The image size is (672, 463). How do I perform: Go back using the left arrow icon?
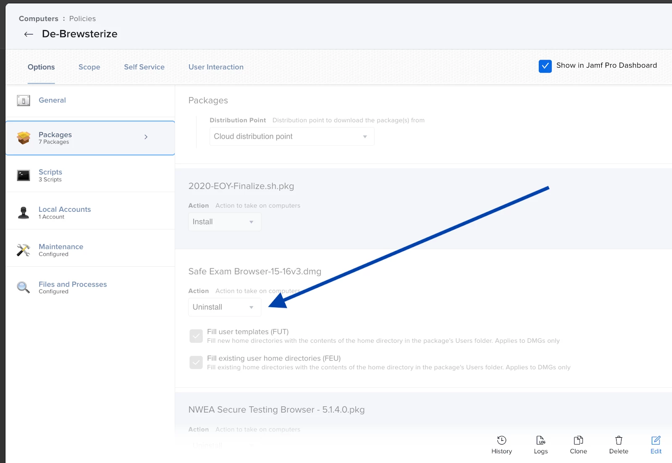[x=29, y=34]
